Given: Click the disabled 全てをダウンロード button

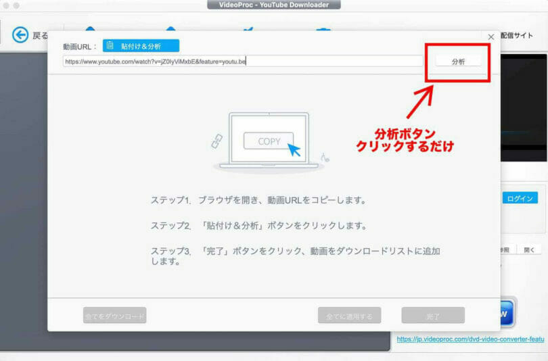Looking at the screenshot, I should 114,316.
